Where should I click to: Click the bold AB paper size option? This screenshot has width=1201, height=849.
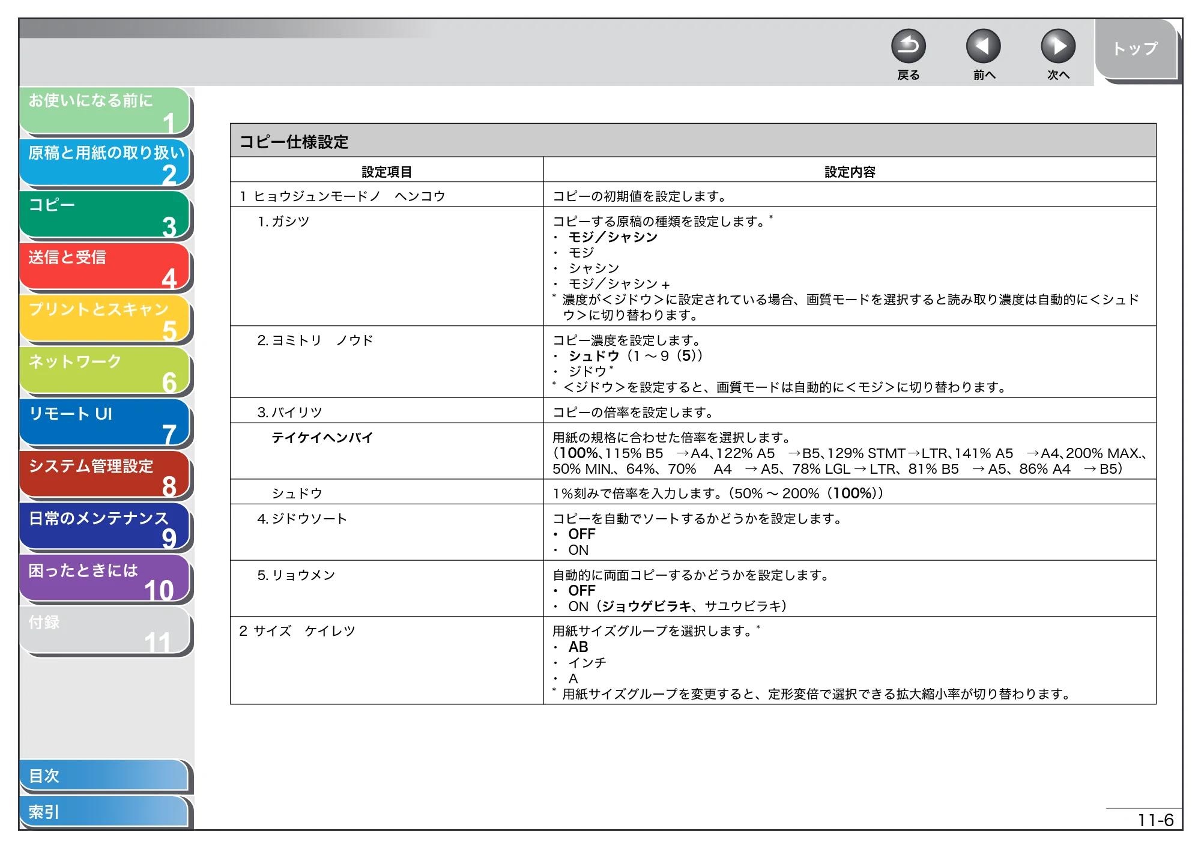(578, 647)
